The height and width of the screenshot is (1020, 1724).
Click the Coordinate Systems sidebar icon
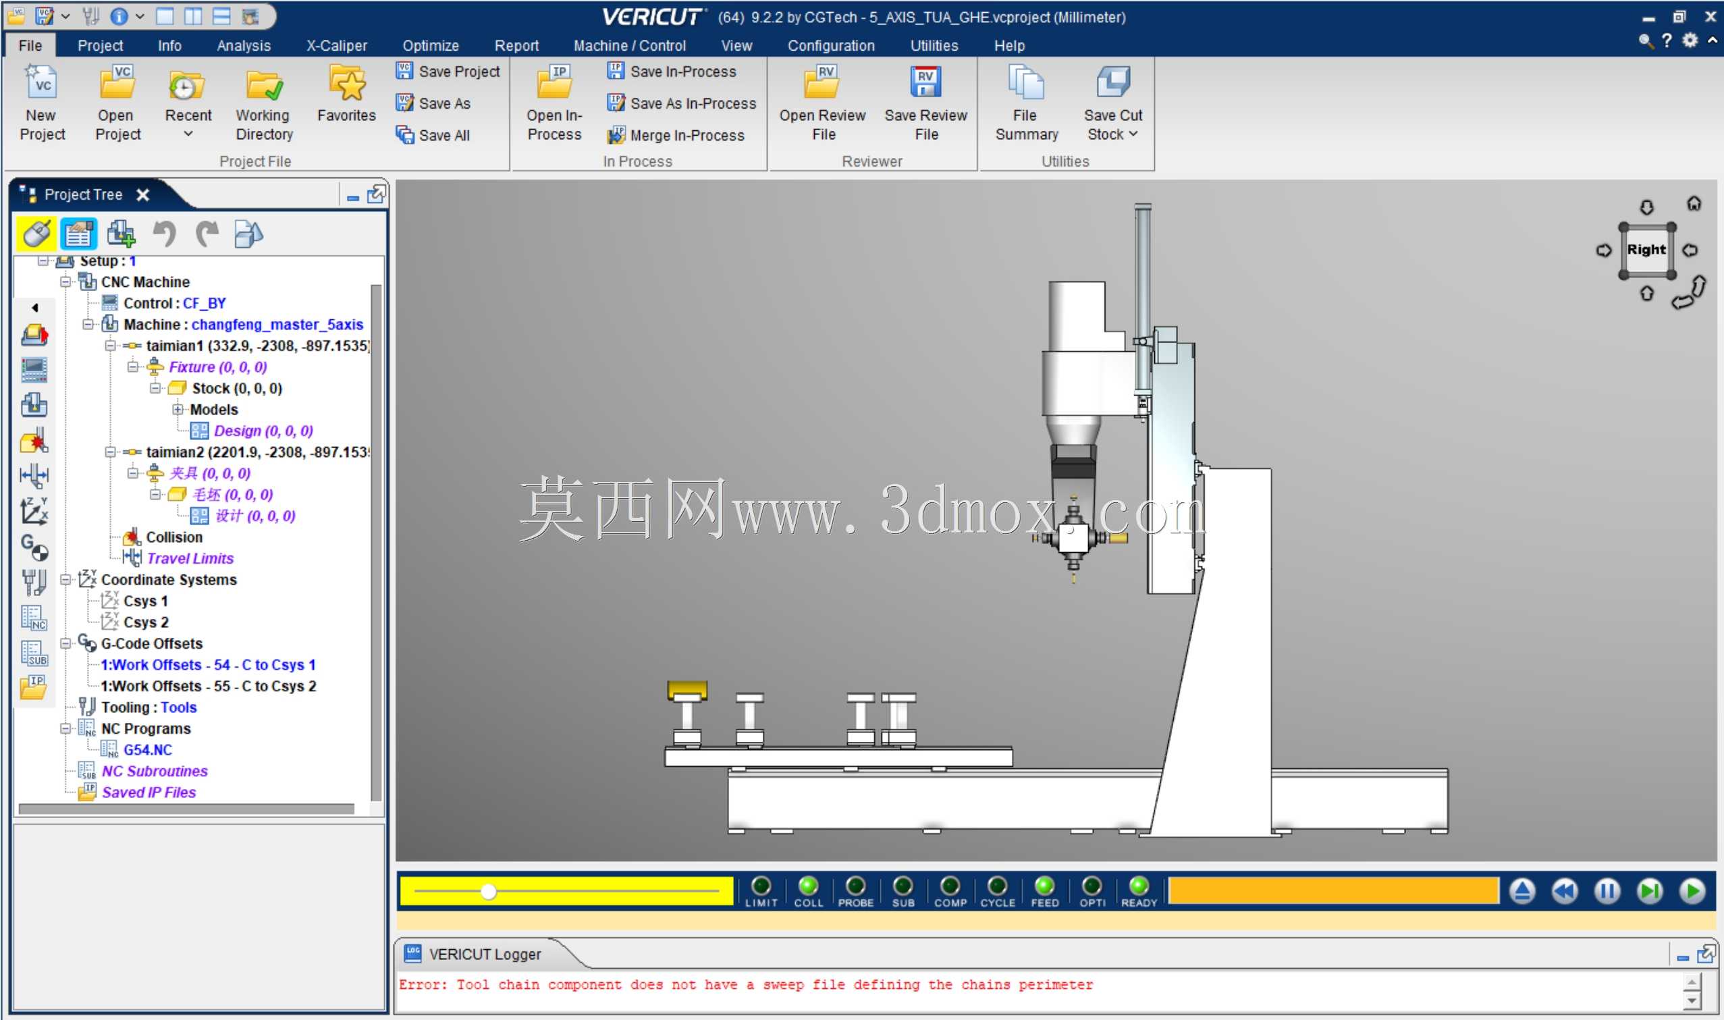point(34,511)
